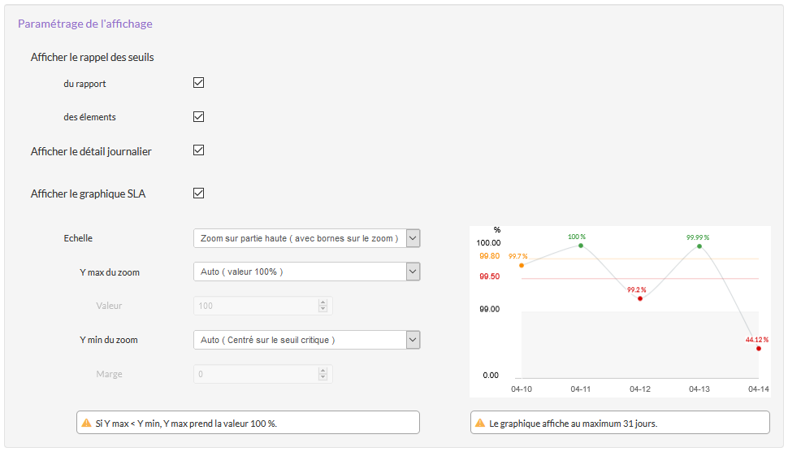Click the orange 99.80 threshold label
Viewport: 788px width, 452px height.
[490, 256]
